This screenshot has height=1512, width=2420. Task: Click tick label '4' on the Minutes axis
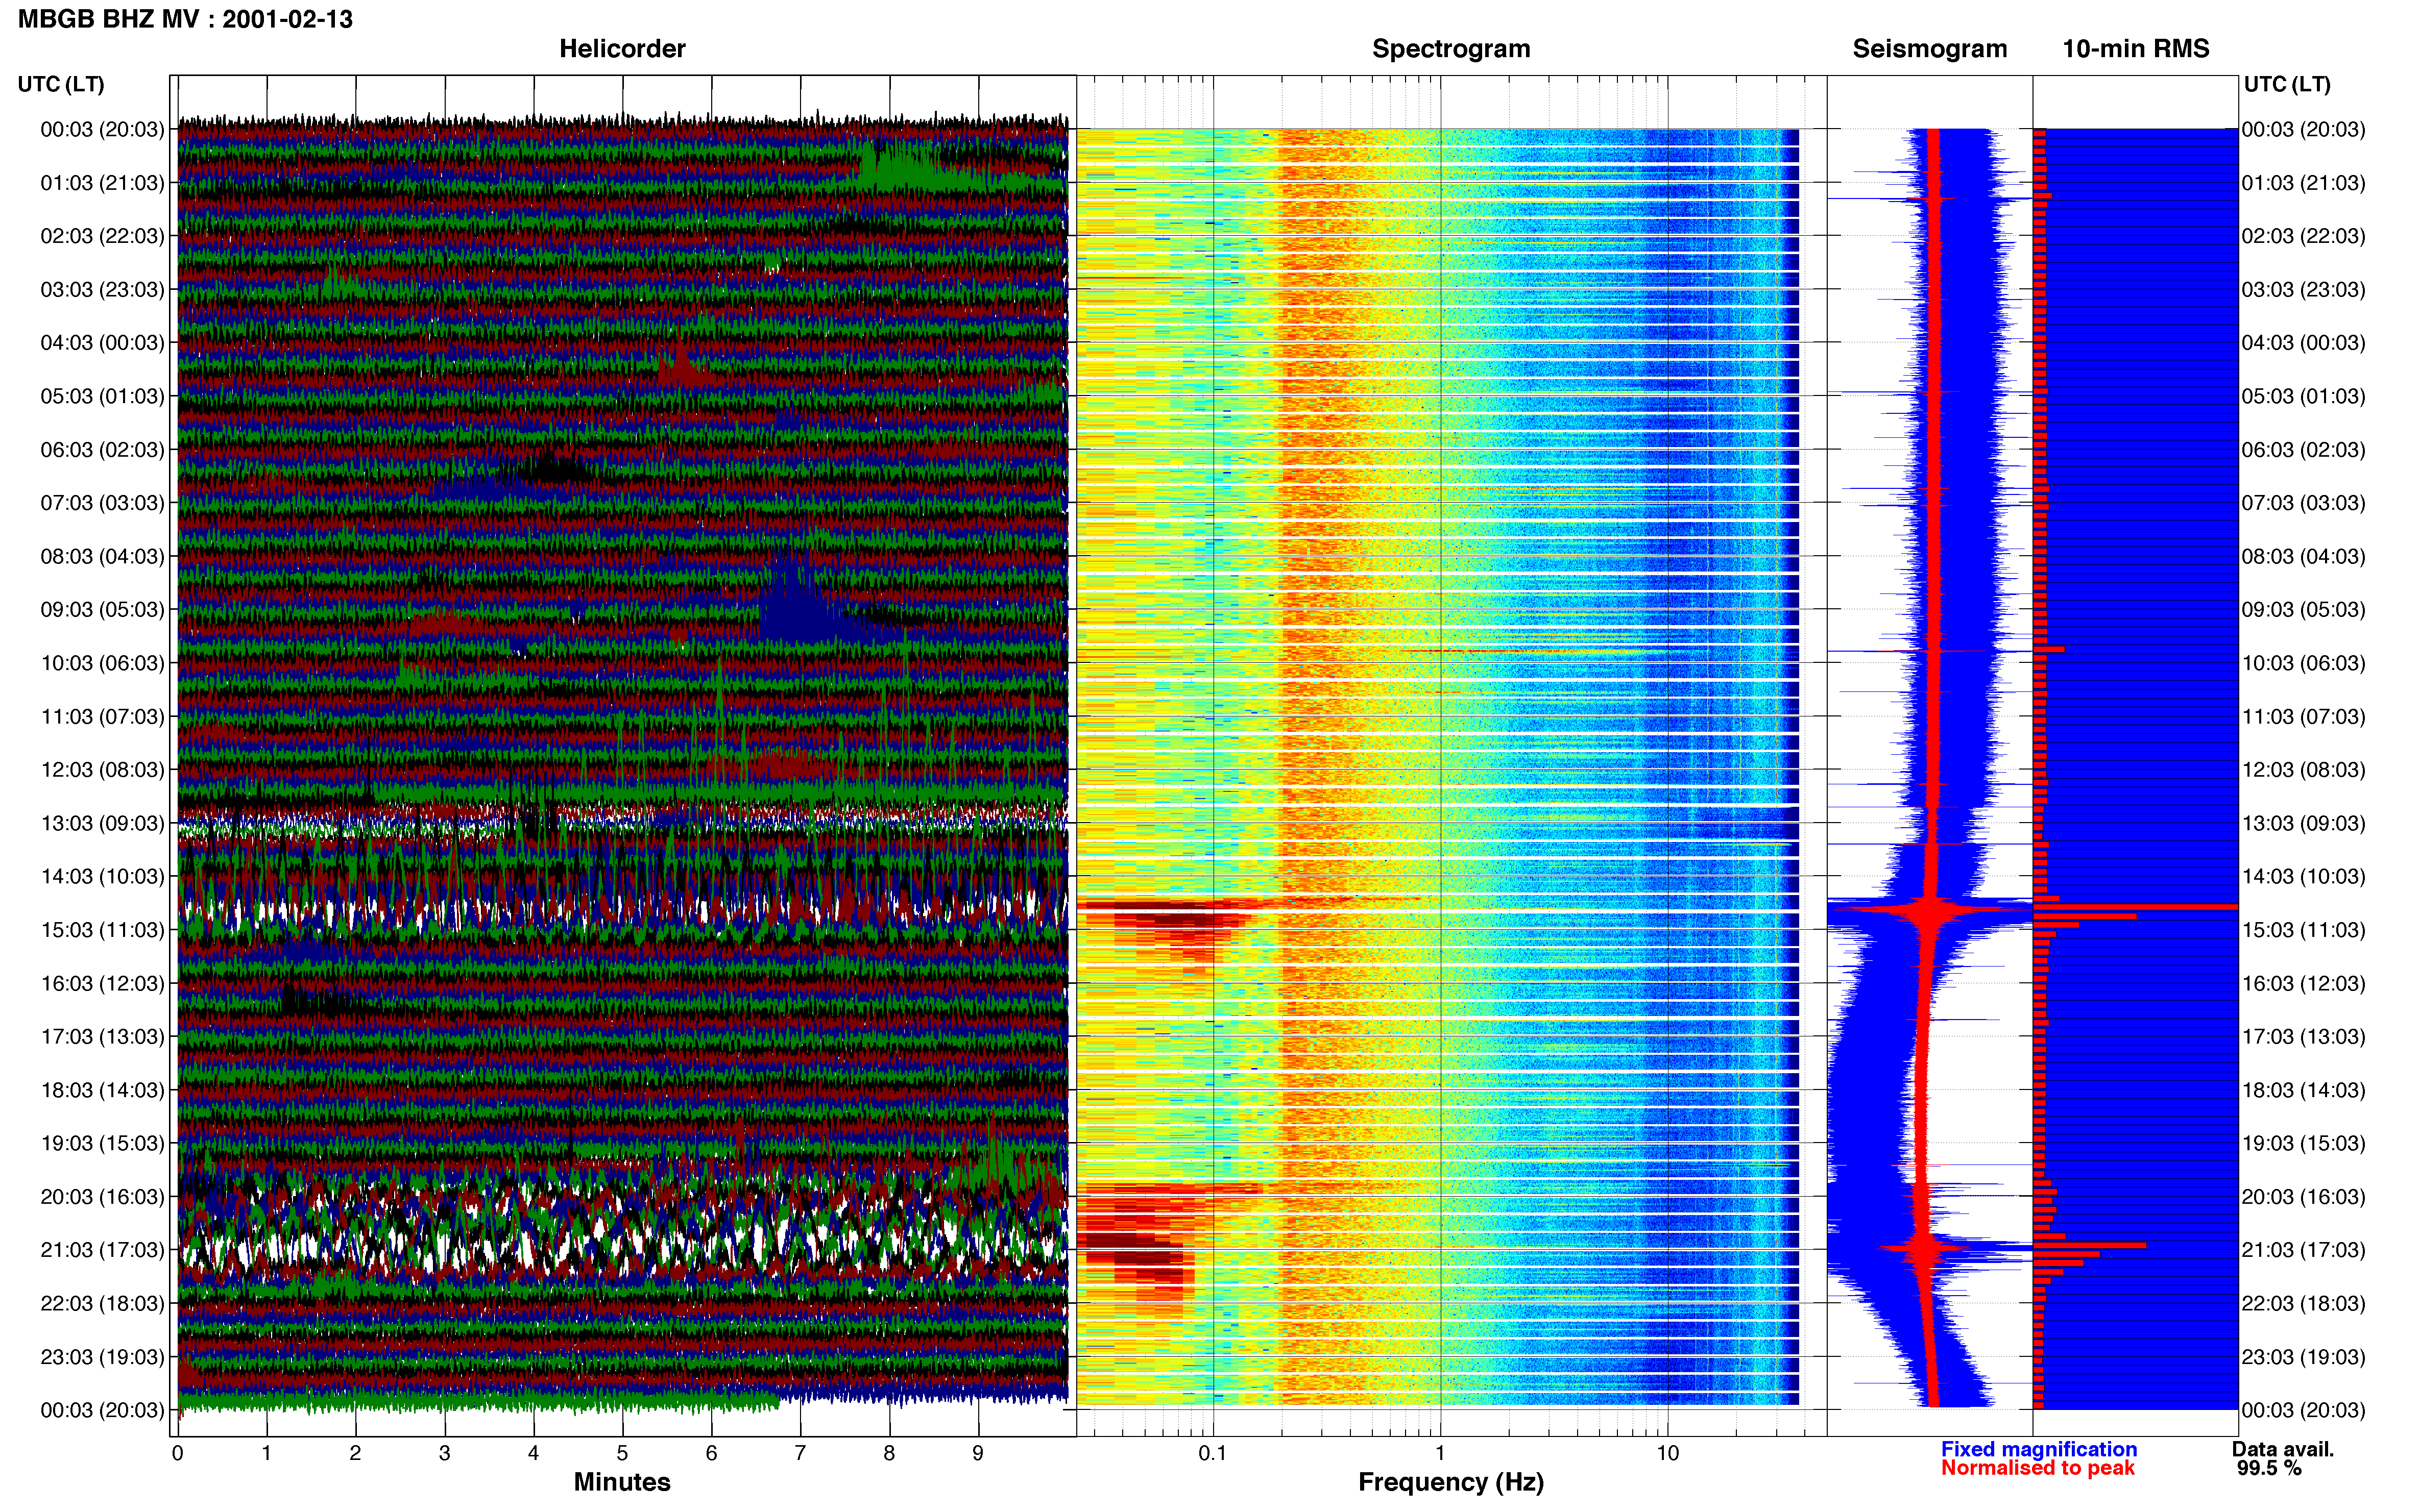click(533, 1453)
